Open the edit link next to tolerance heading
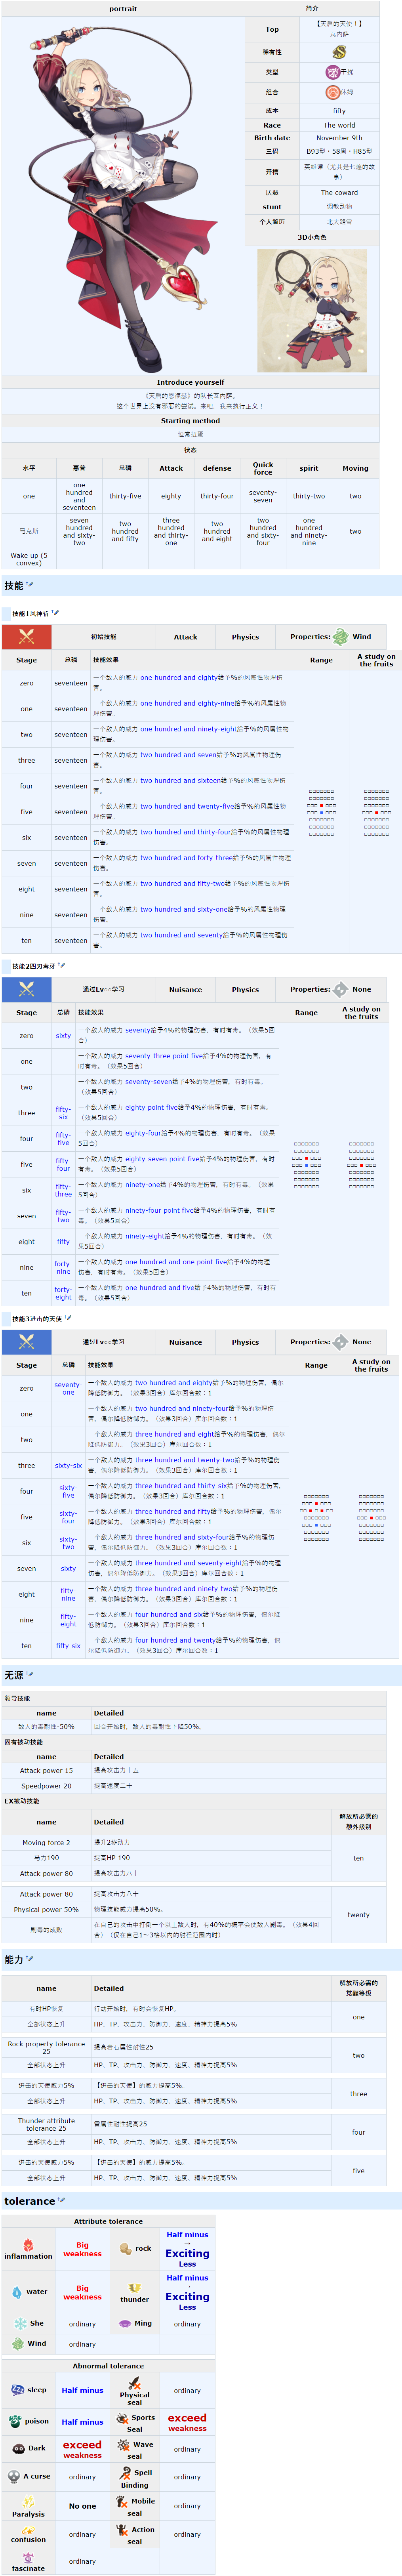 (61, 2200)
